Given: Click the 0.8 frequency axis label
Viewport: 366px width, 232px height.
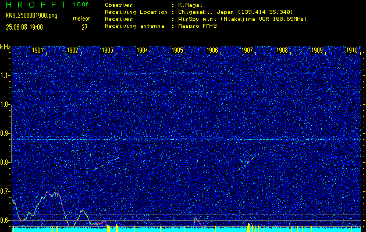Looking at the screenshot, I should [x=5, y=162].
